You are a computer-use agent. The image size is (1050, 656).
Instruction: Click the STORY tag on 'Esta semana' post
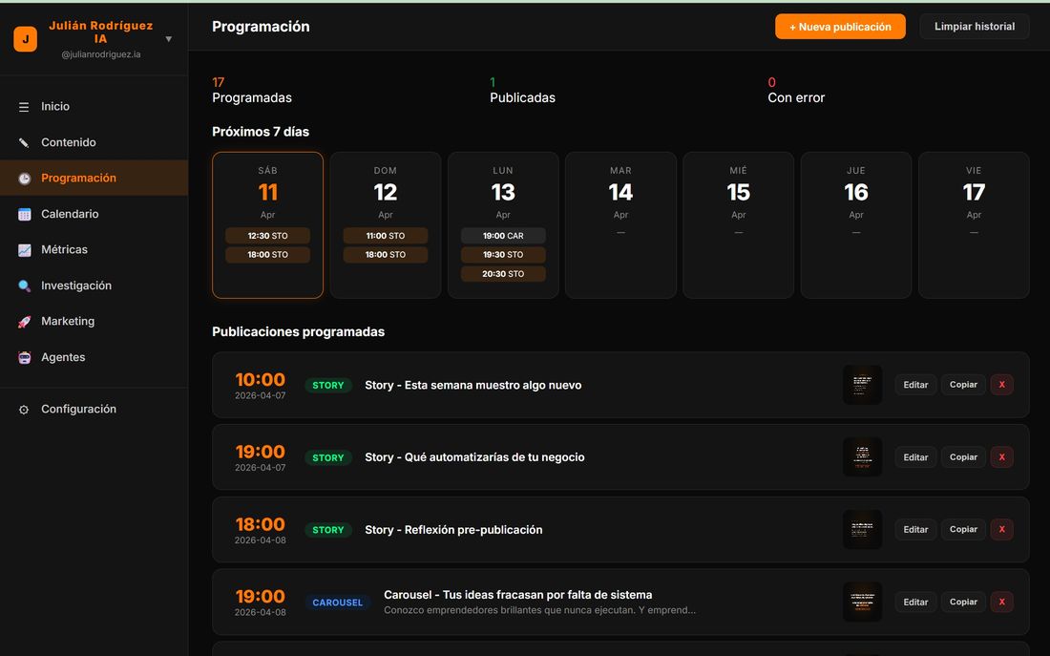tap(328, 385)
